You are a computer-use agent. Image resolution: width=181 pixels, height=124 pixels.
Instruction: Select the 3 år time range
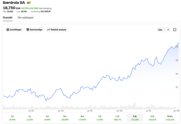tap(135, 118)
